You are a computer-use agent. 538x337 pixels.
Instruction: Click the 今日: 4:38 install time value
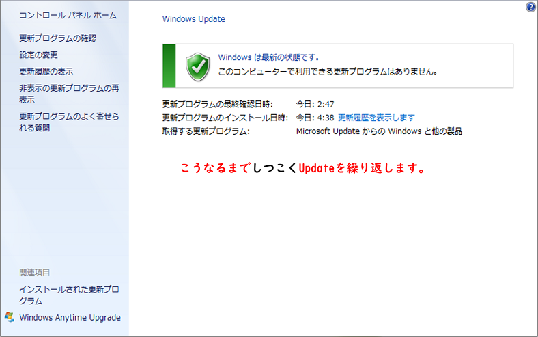[x=315, y=118]
